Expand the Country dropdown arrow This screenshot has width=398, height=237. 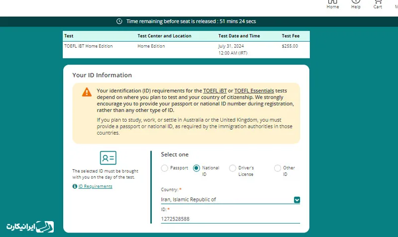point(297,200)
